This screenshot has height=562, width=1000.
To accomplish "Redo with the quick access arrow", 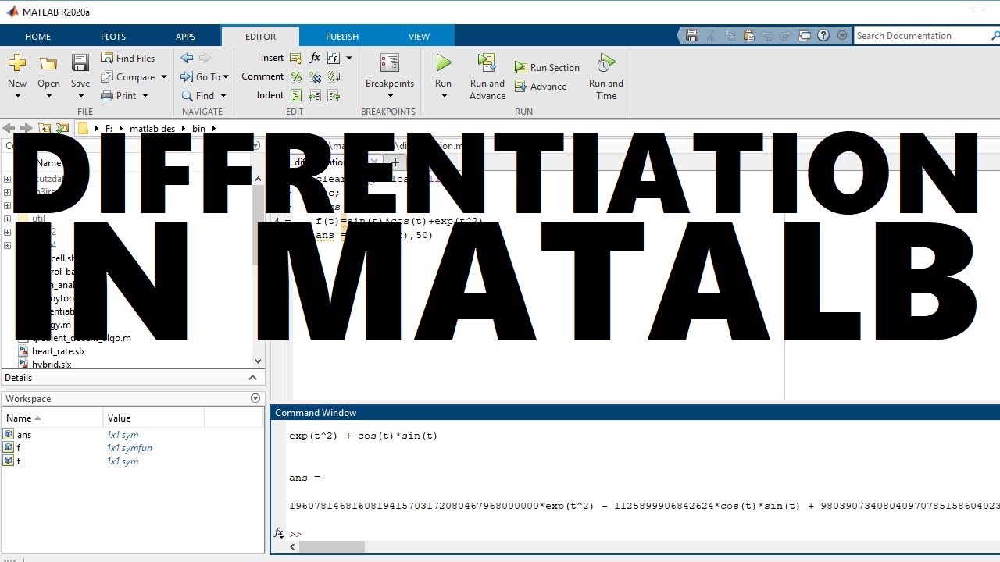I will (786, 35).
